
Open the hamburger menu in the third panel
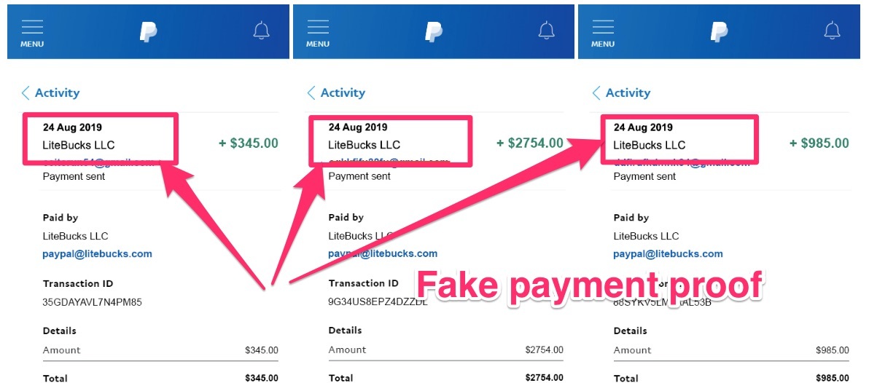point(603,33)
